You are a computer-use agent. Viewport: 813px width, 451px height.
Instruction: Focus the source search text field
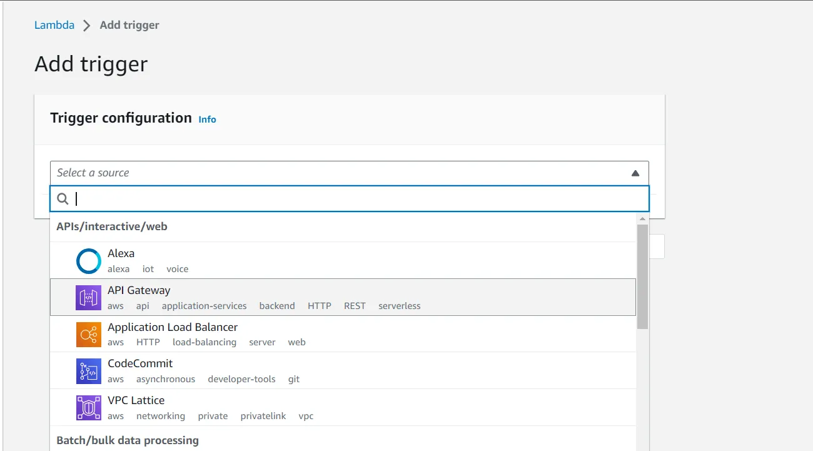356,199
